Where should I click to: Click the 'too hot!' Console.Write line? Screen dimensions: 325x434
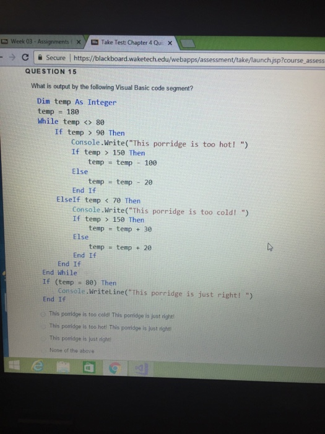(x=160, y=143)
